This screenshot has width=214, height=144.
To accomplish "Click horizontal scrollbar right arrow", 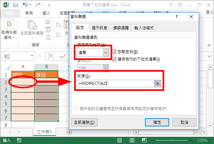I will pyautogui.click(x=204, y=132).
